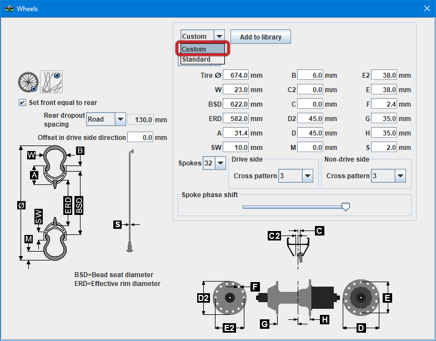Click the SW 10.0 input field
Screen dimensions: 436x341
coord(236,148)
